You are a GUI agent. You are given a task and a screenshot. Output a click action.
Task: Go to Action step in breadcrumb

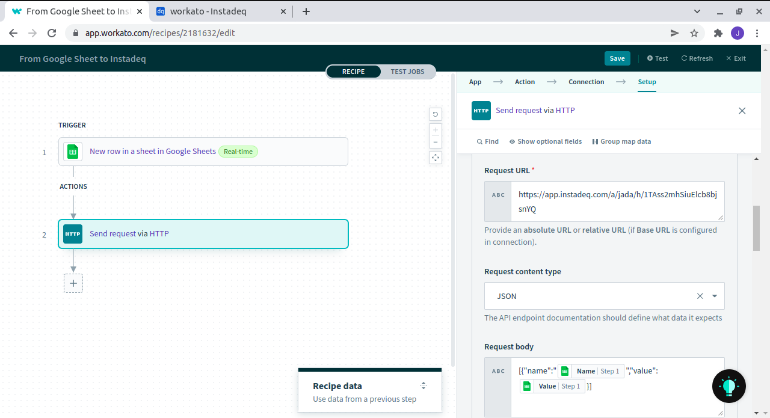(x=525, y=82)
